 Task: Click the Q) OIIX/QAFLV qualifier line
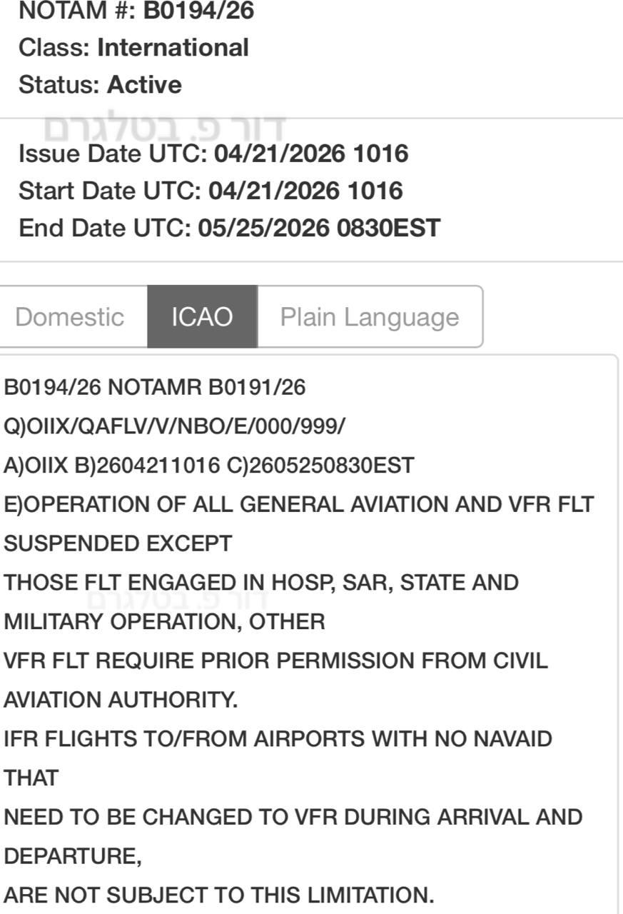click(175, 427)
